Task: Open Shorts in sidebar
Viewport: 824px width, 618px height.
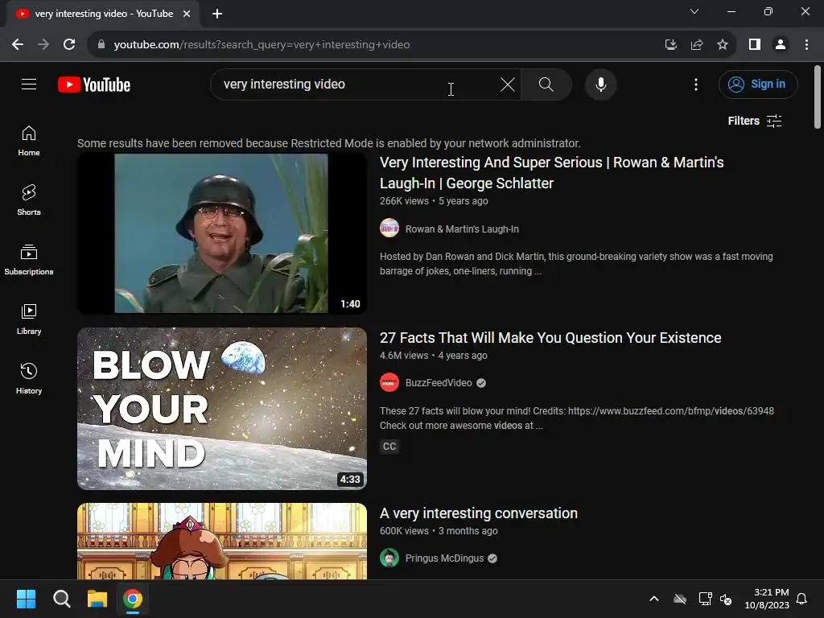Action: 29,200
